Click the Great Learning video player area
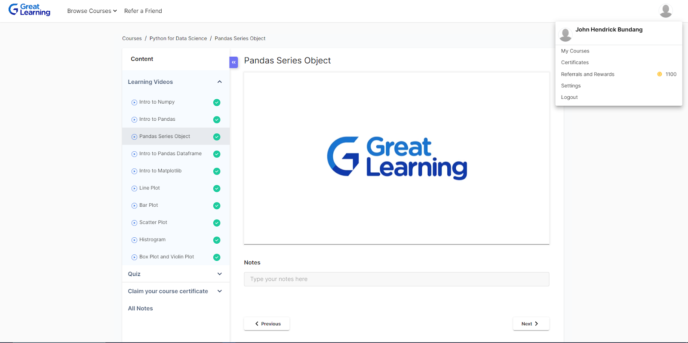The image size is (688, 343). coord(396,158)
